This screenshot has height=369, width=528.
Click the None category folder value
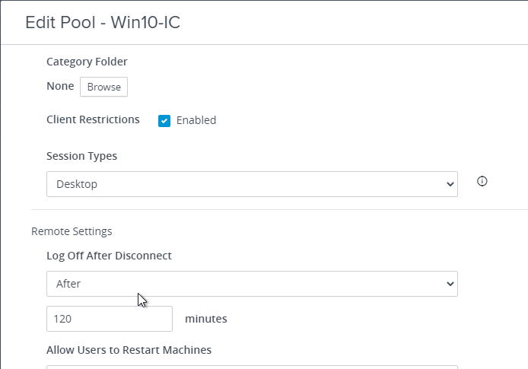60,86
